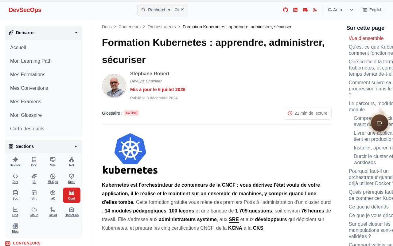Click the DevSec section icon
Screen dimensions: 393x246
(15, 162)
